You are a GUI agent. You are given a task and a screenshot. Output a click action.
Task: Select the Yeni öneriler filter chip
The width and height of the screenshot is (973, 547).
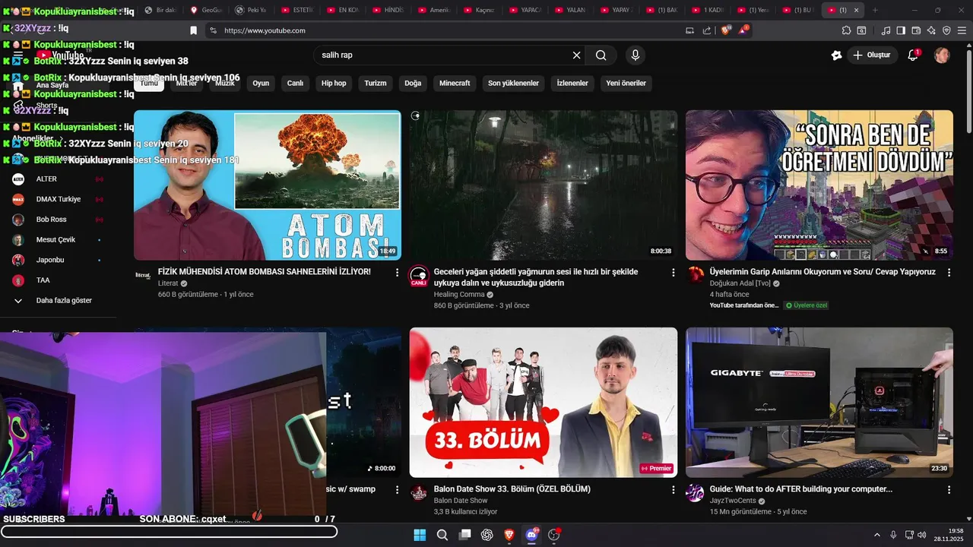coord(626,83)
